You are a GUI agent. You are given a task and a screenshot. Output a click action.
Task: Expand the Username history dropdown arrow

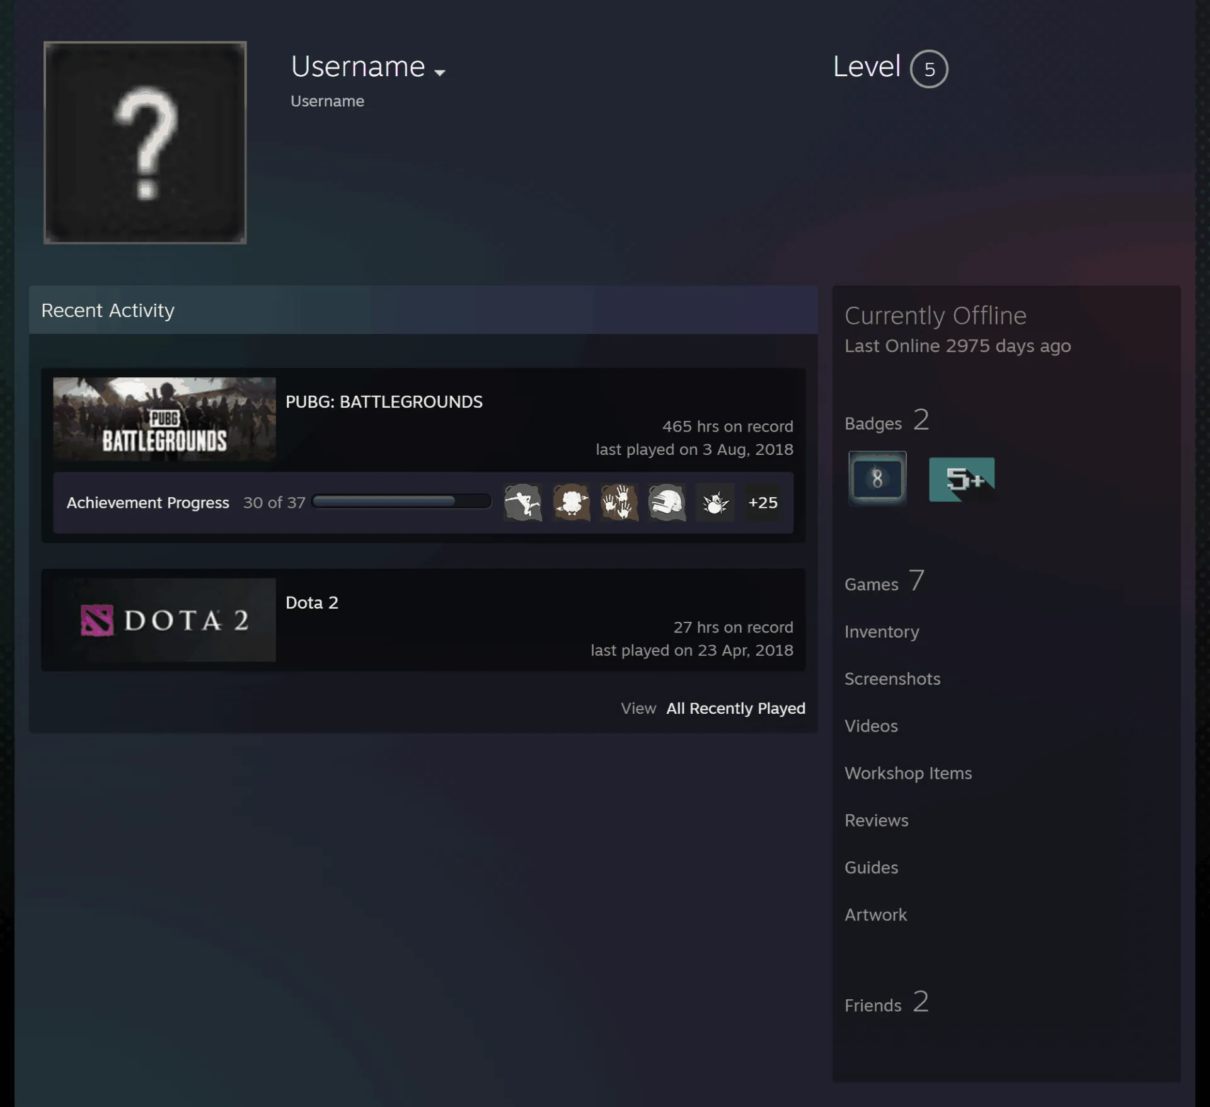440,72
